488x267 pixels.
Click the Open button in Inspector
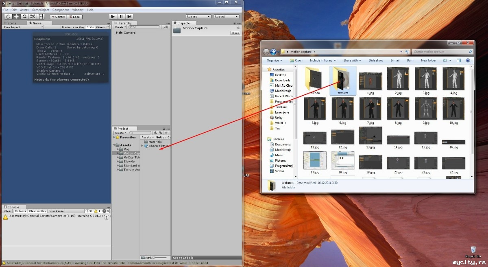pyautogui.click(x=235, y=33)
